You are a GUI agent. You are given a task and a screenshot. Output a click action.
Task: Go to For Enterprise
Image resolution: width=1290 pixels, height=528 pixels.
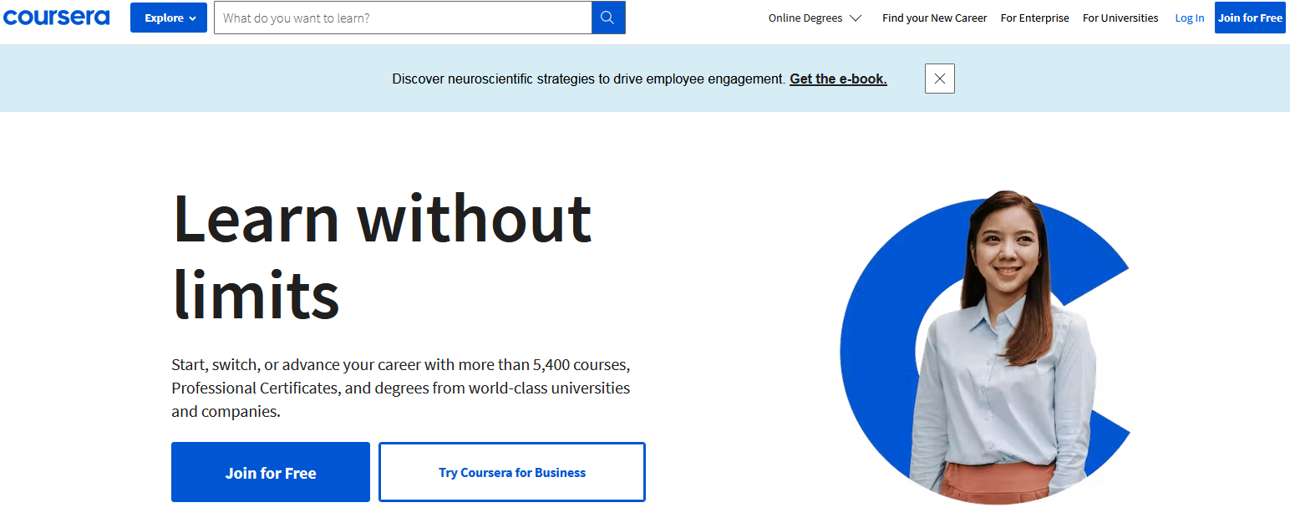[x=1034, y=18]
